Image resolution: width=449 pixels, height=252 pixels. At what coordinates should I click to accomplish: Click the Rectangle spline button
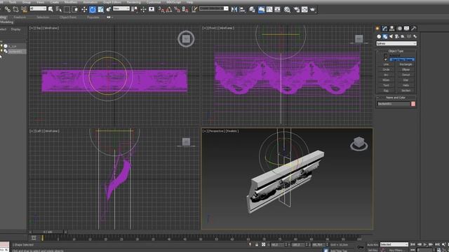pyautogui.click(x=406, y=64)
